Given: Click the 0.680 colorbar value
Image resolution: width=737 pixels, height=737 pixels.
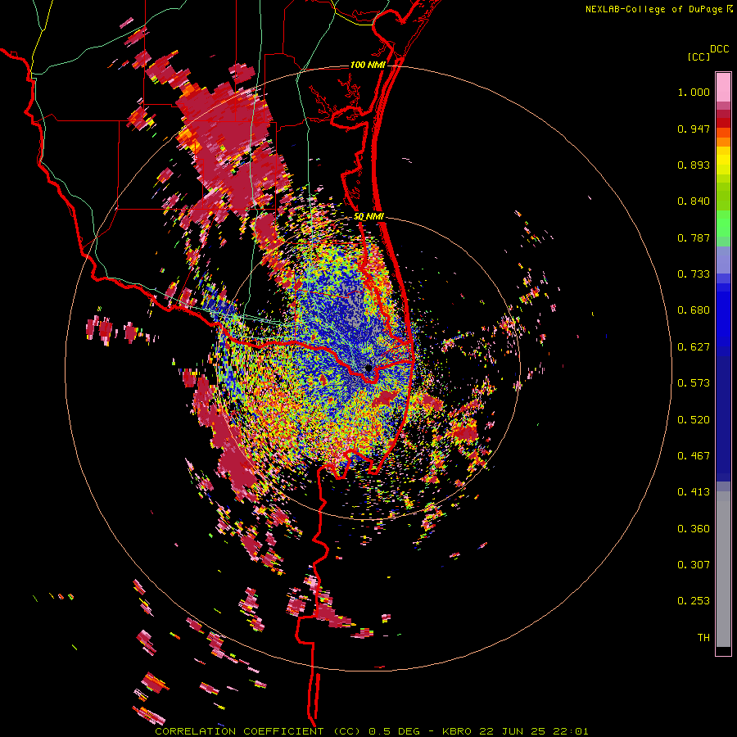Looking at the screenshot, I should click(694, 310).
